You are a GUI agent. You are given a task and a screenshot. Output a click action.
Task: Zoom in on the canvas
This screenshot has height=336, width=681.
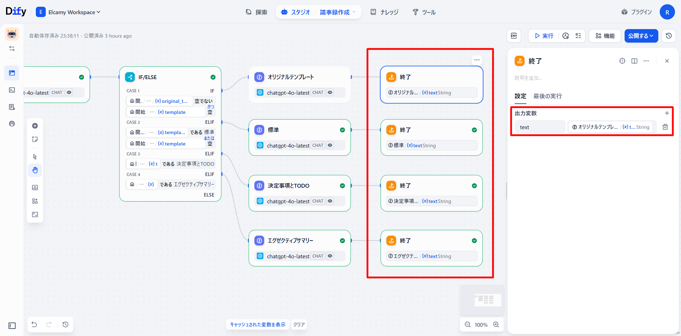496,325
